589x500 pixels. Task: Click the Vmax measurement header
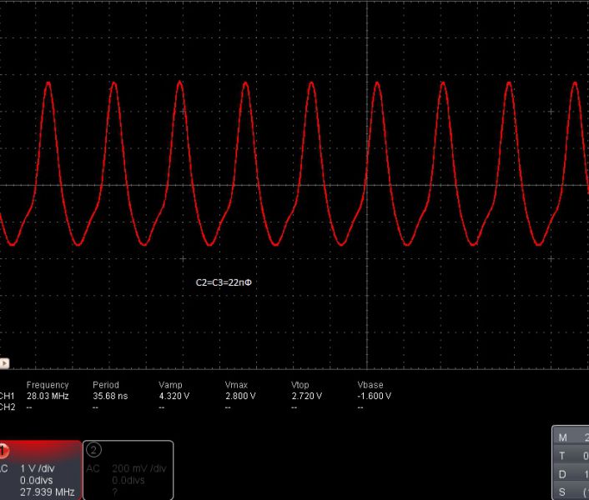[237, 385]
